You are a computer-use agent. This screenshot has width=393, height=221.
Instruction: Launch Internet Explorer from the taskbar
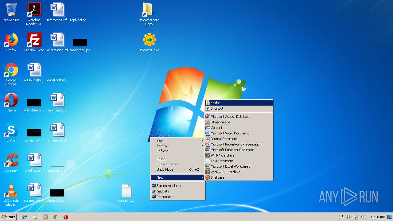click(25, 217)
